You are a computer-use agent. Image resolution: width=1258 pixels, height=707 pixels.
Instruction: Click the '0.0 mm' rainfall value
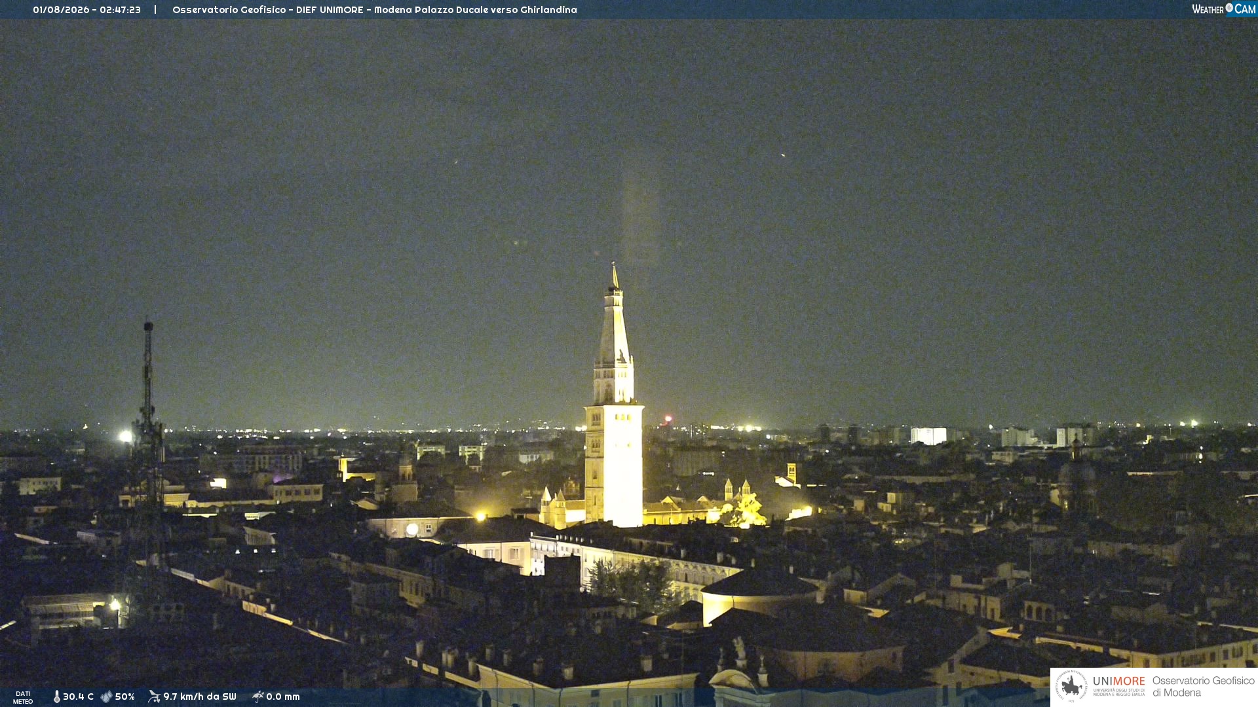point(283,697)
